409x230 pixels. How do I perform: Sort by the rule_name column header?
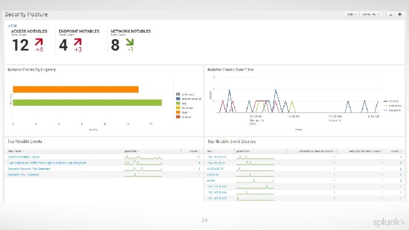click(16, 151)
